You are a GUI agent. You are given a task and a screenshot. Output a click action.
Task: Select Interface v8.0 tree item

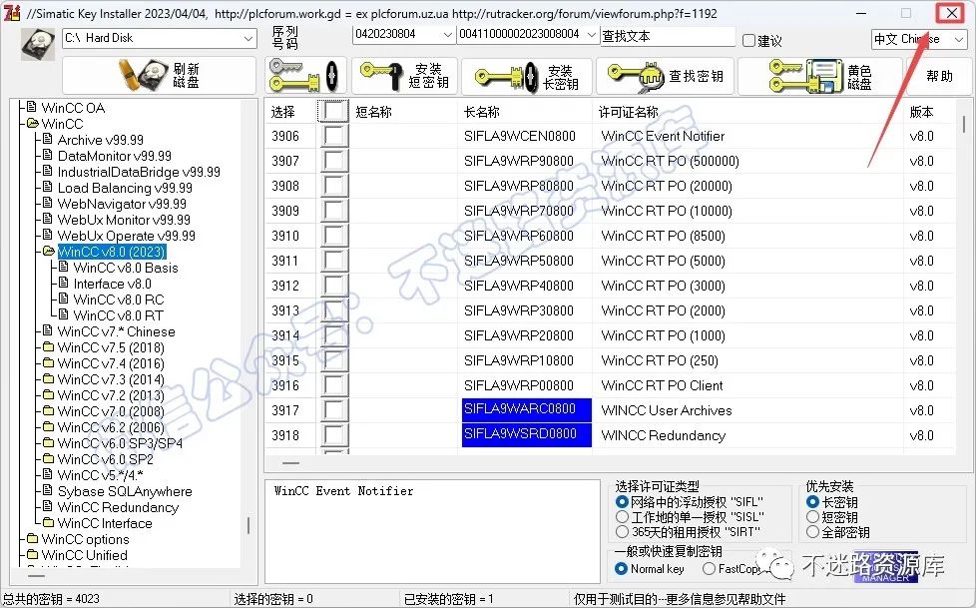coord(112,284)
